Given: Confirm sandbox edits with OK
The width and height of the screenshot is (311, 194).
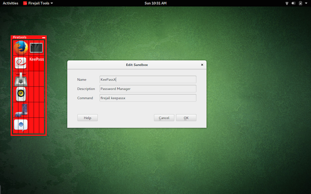Looking at the screenshot, I should 186,118.
